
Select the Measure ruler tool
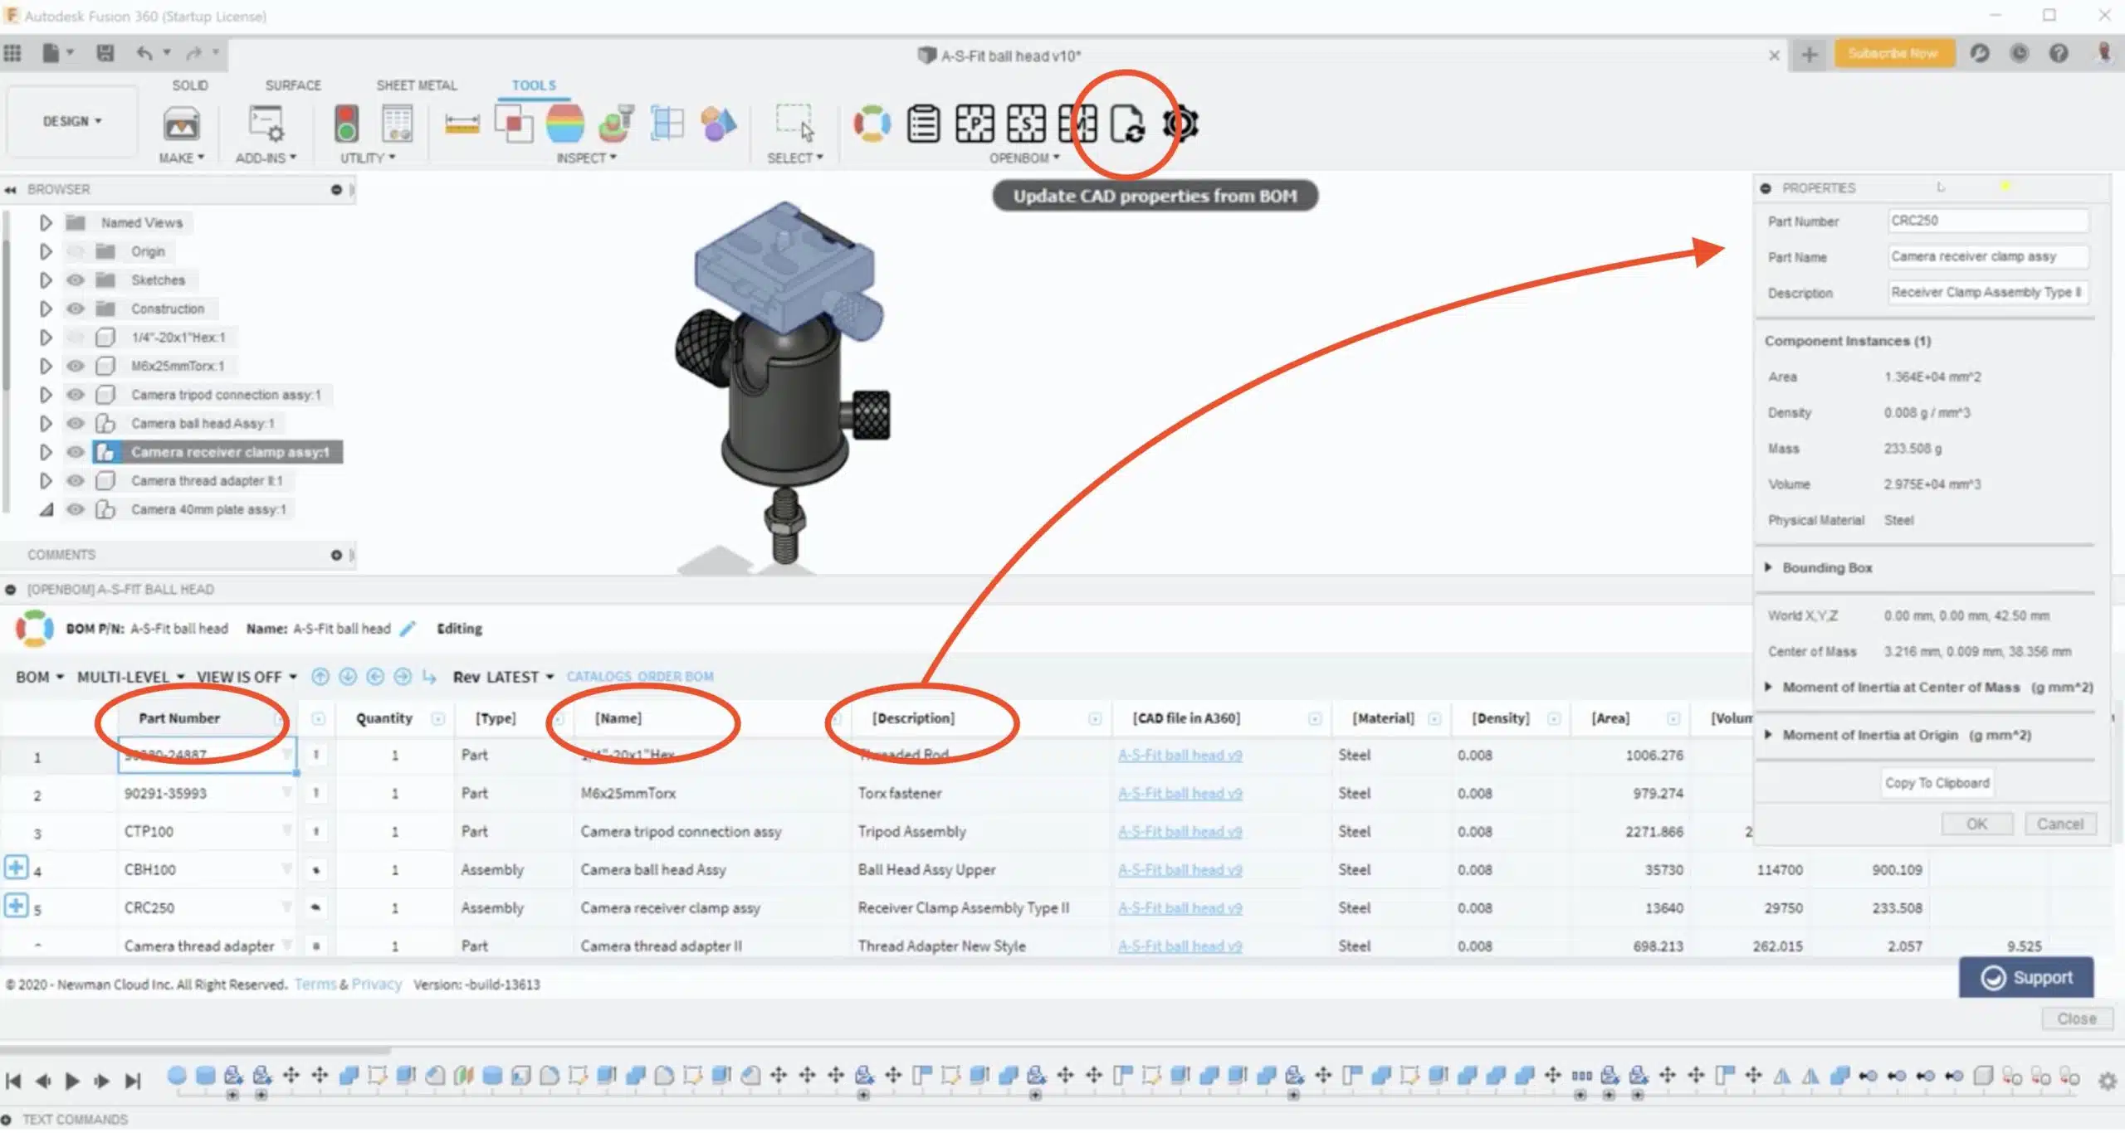[x=462, y=124]
